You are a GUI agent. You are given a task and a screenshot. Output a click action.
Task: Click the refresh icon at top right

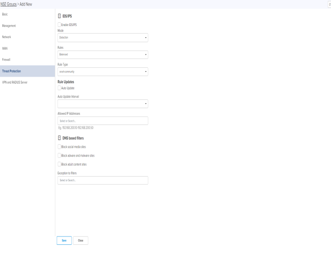point(329,4)
